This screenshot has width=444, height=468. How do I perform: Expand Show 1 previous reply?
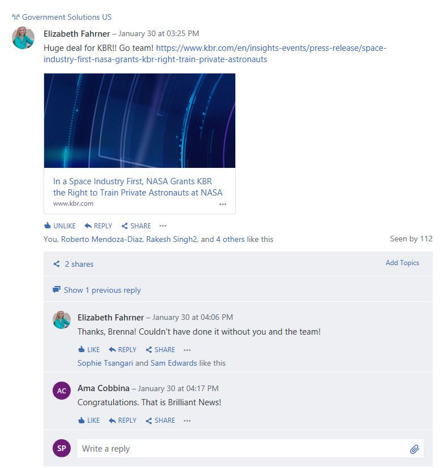tap(97, 290)
